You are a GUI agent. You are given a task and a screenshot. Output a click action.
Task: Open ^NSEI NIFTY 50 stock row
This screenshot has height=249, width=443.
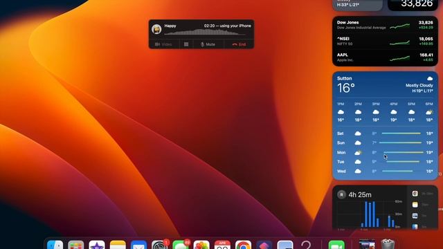point(385,41)
